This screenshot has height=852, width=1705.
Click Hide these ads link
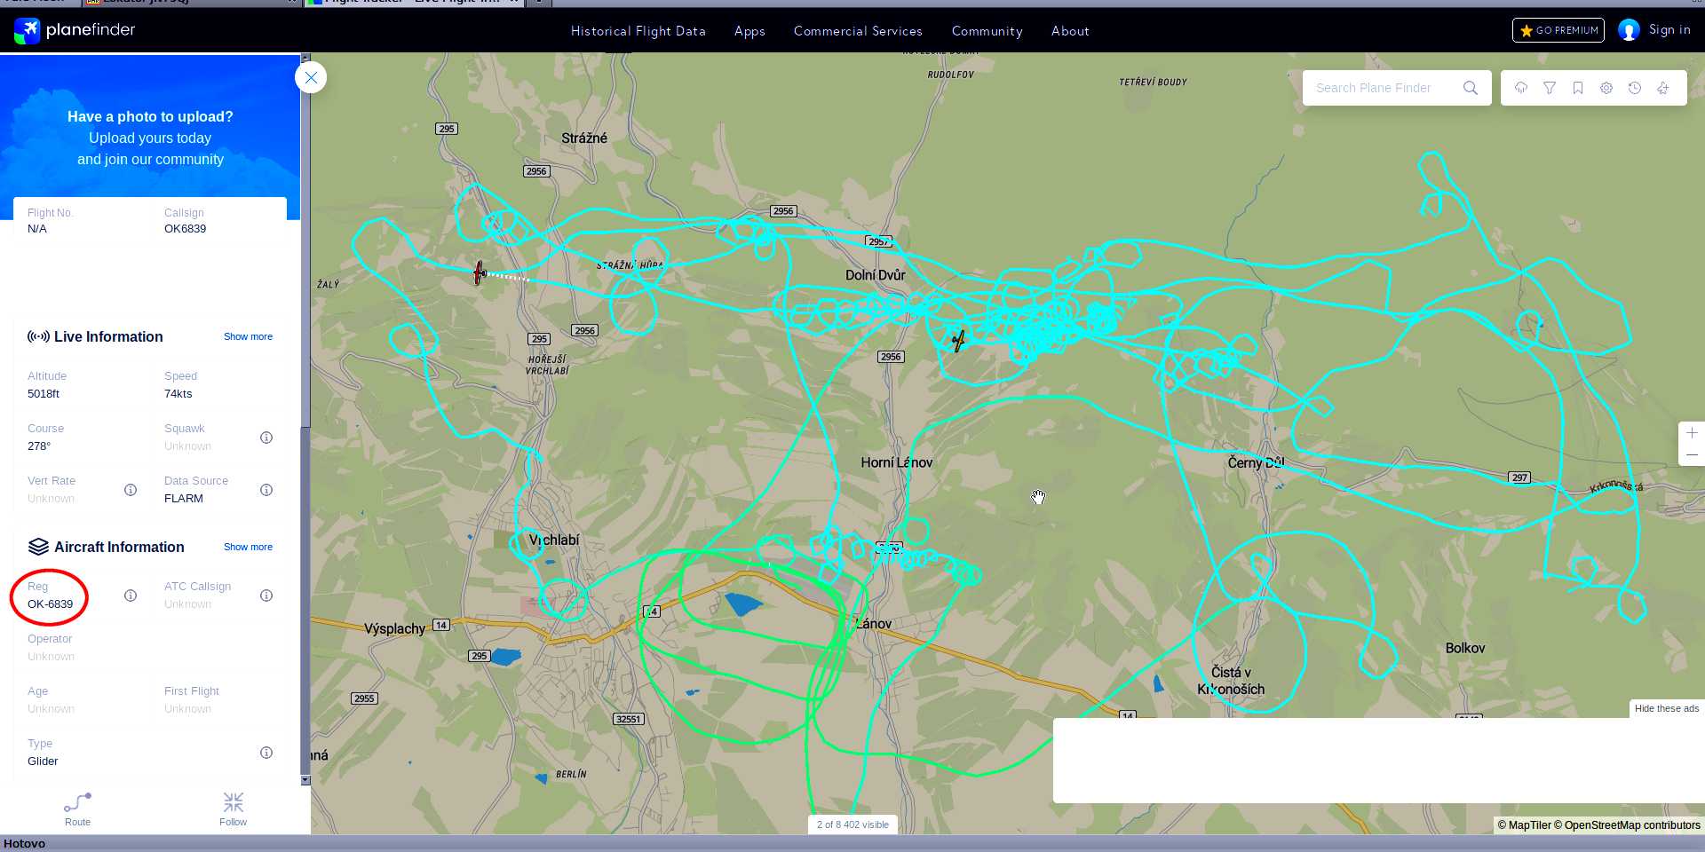click(1666, 708)
